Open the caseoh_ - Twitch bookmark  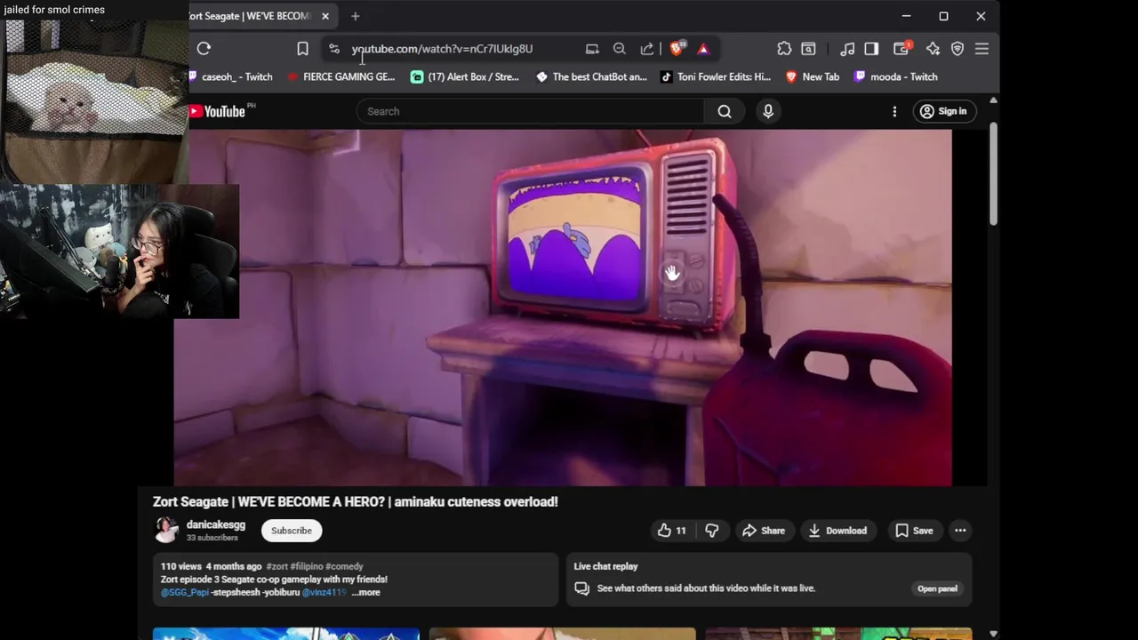[232, 76]
